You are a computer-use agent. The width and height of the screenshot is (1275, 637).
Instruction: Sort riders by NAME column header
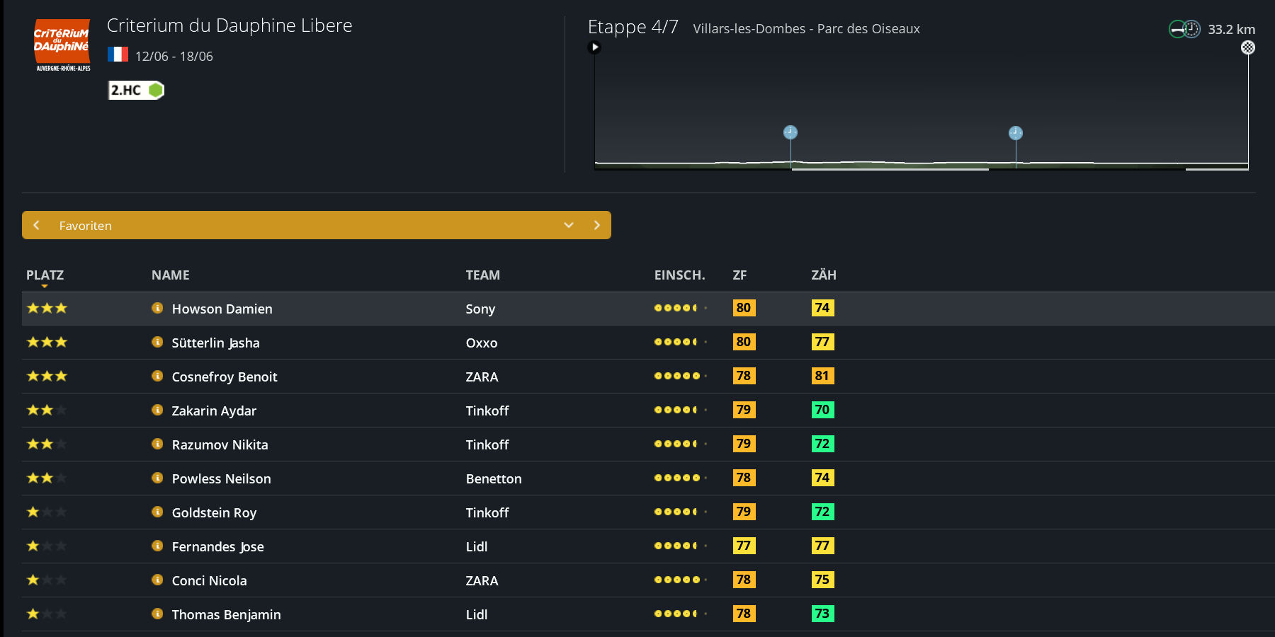click(x=170, y=275)
